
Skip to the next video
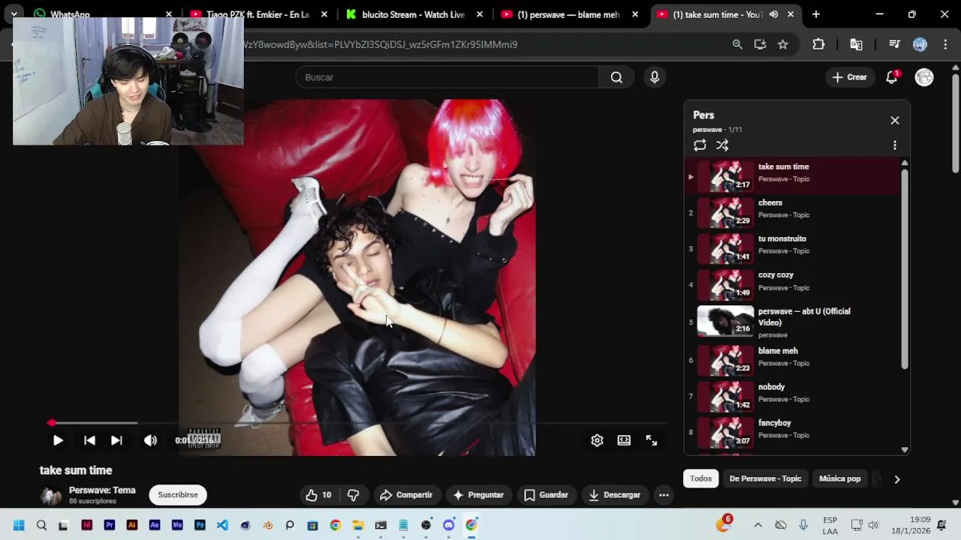point(116,441)
